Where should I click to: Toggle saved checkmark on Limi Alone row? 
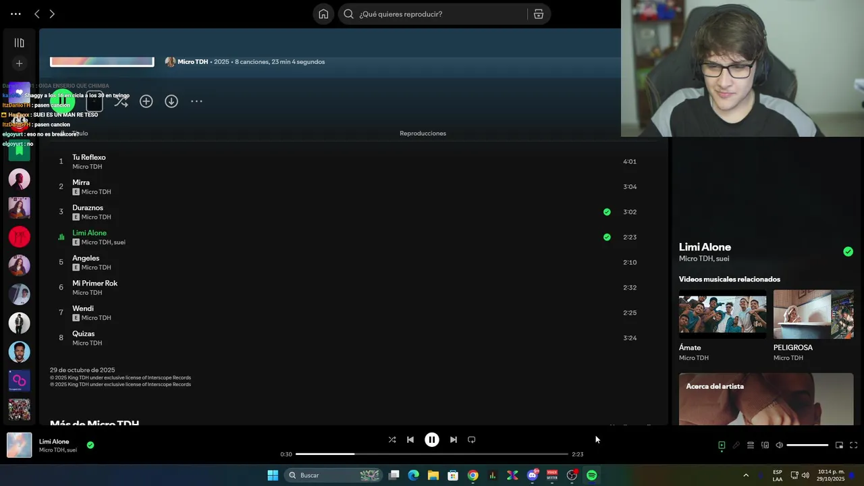(x=607, y=237)
